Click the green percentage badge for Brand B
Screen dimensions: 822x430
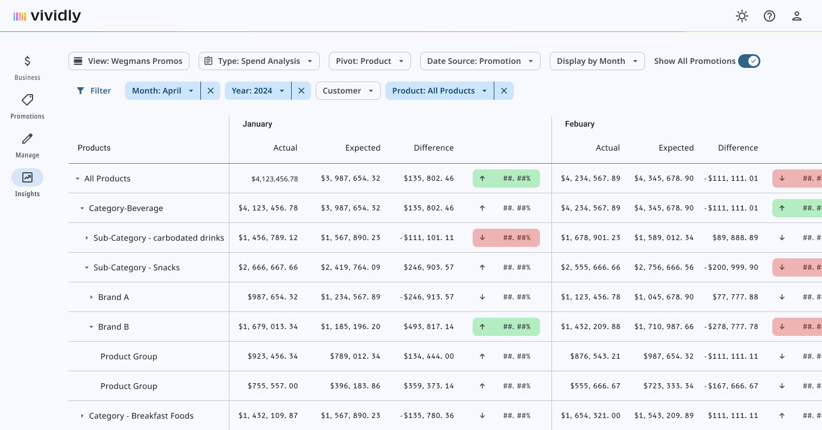click(x=506, y=327)
